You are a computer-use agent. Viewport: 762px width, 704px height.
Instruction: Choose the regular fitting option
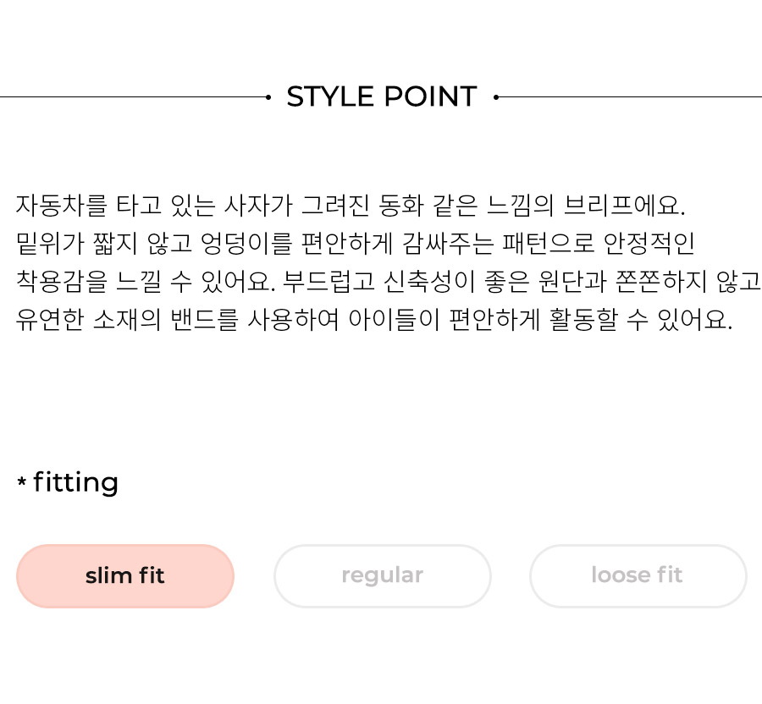tap(383, 576)
